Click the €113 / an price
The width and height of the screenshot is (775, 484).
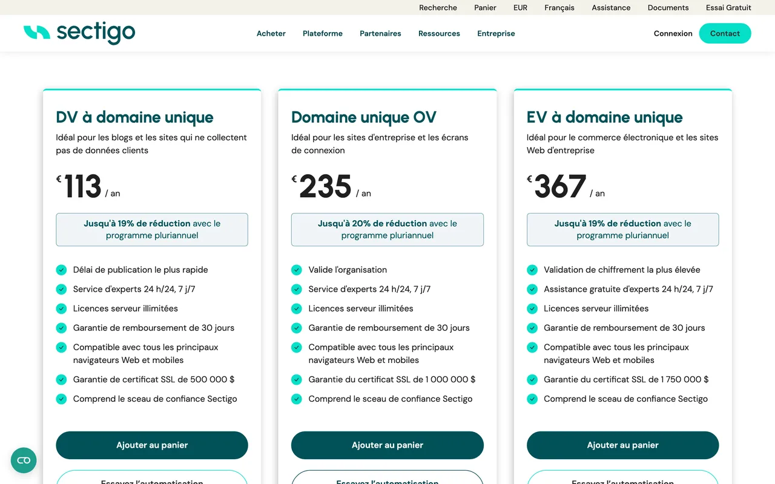coord(88,186)
